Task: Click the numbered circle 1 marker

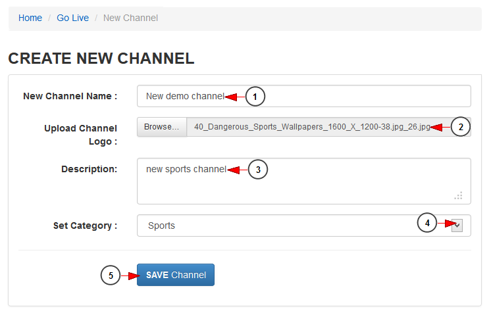Action: point(255,97)
